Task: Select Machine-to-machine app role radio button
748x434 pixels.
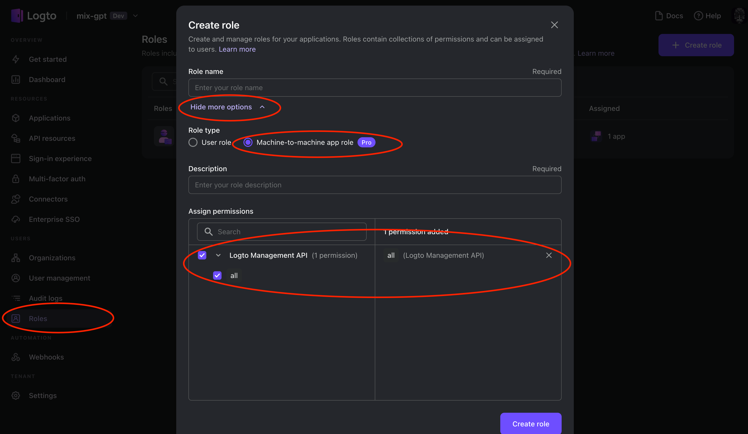Action: (248, 142)
